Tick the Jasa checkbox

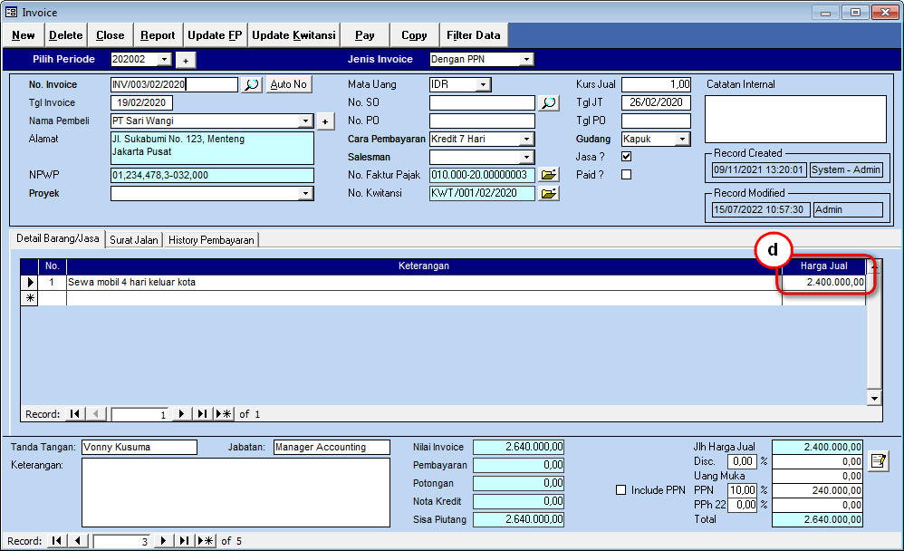point(627,157)
